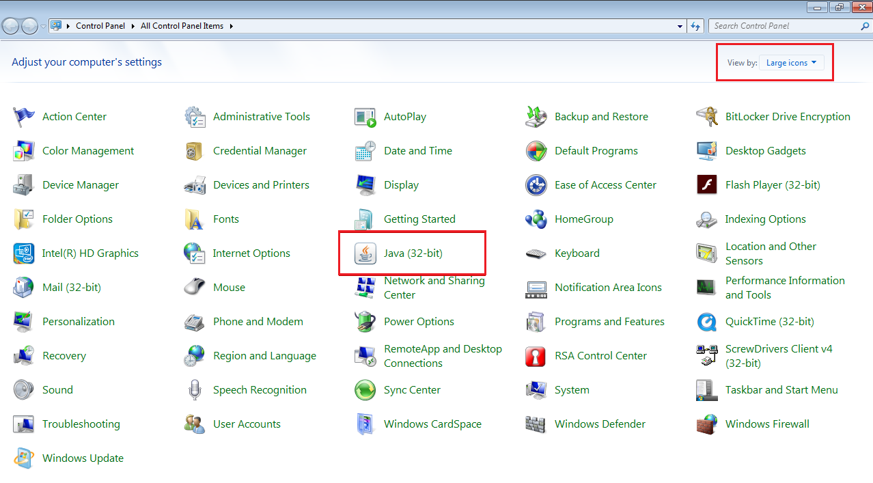Open the Taskbar and Start Menu link

pyautogui.click(x=781, y=390)
